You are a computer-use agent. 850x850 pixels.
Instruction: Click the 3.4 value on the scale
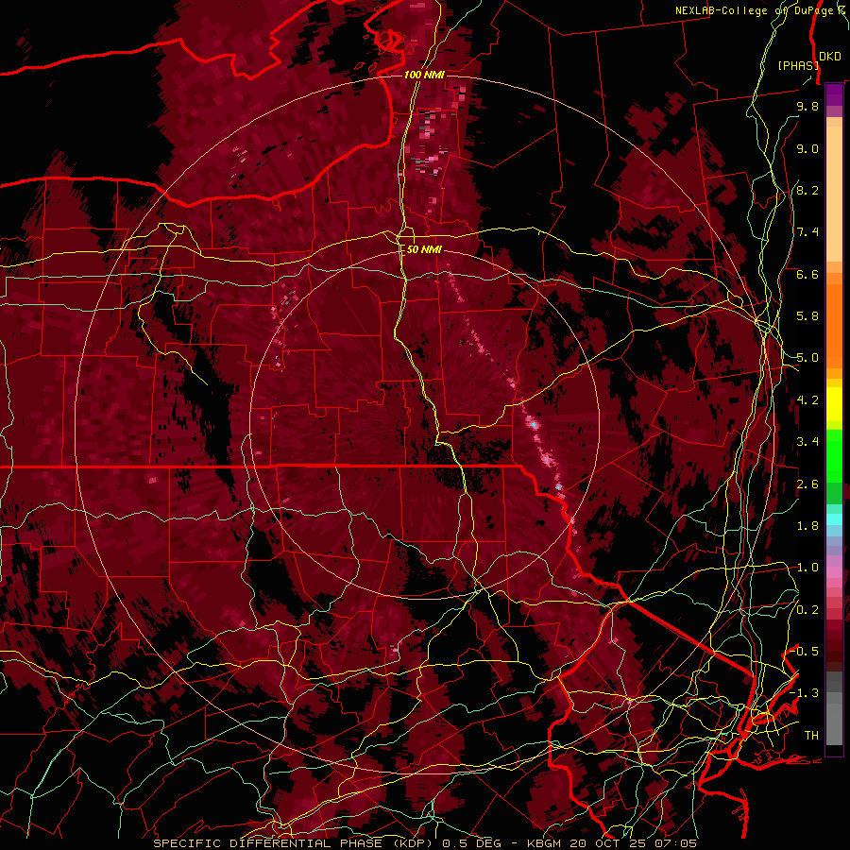point(807,442)
